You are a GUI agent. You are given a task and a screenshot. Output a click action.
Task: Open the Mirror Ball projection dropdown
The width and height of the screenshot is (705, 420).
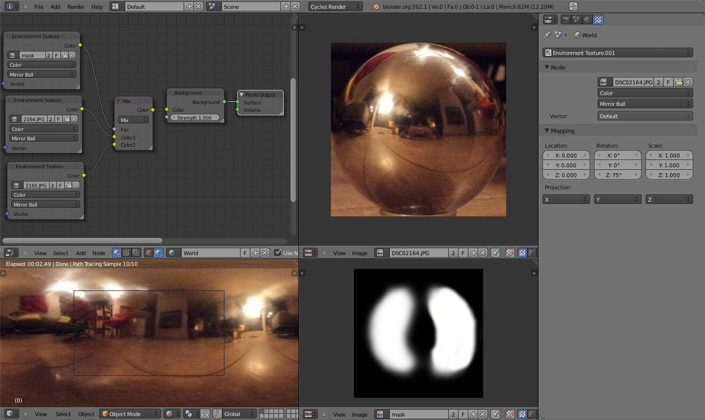pos(645,104)
